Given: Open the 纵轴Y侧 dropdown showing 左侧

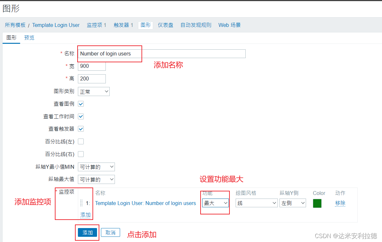Looking at the screenshot, I should point(293,203).
